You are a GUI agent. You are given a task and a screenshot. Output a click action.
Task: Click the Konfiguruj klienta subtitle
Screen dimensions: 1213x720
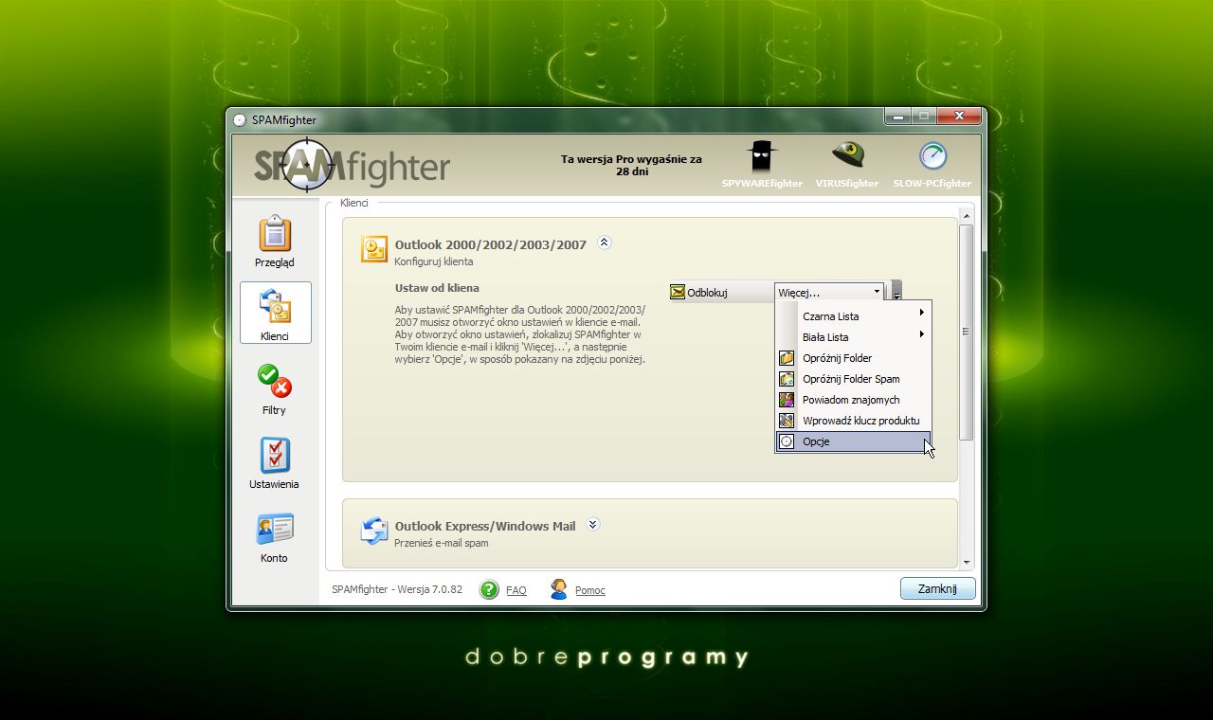(x=434, y=261)
